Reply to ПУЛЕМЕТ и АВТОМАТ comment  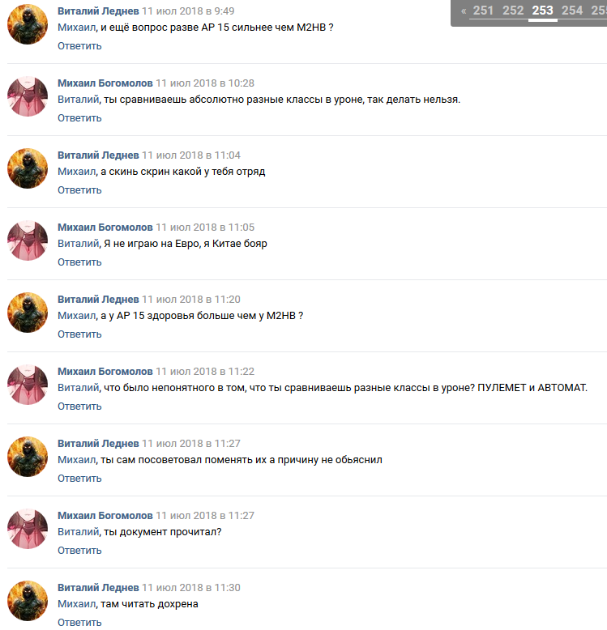pyautogui.click(x=79, y=407)
